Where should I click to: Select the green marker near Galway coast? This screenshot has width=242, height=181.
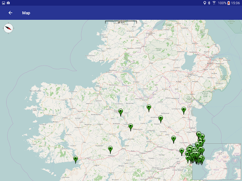pyautogui.click(x=76, y=159)
